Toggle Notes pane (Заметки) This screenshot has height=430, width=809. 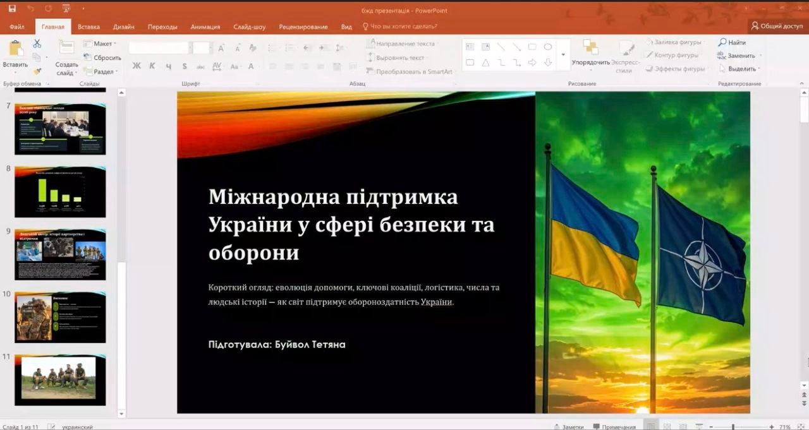(x=568, y=427)
